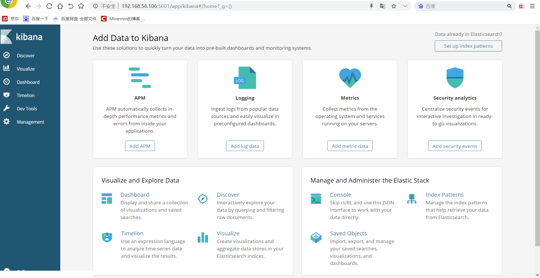Click the Visualize bar chart icon in Explore section
Viewport: 540px width, 278px height.
pos(203,237)
